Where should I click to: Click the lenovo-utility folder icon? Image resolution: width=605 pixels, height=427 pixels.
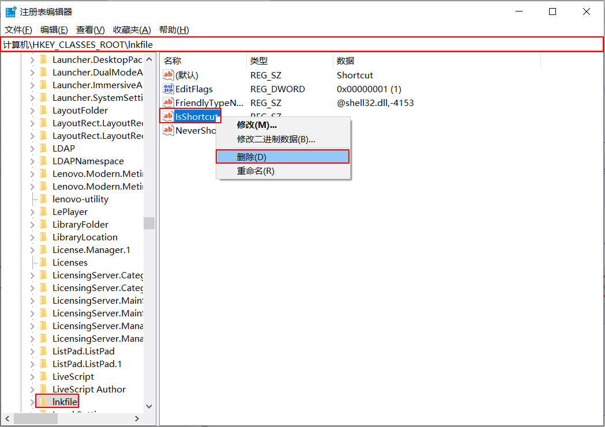[44, 199]
